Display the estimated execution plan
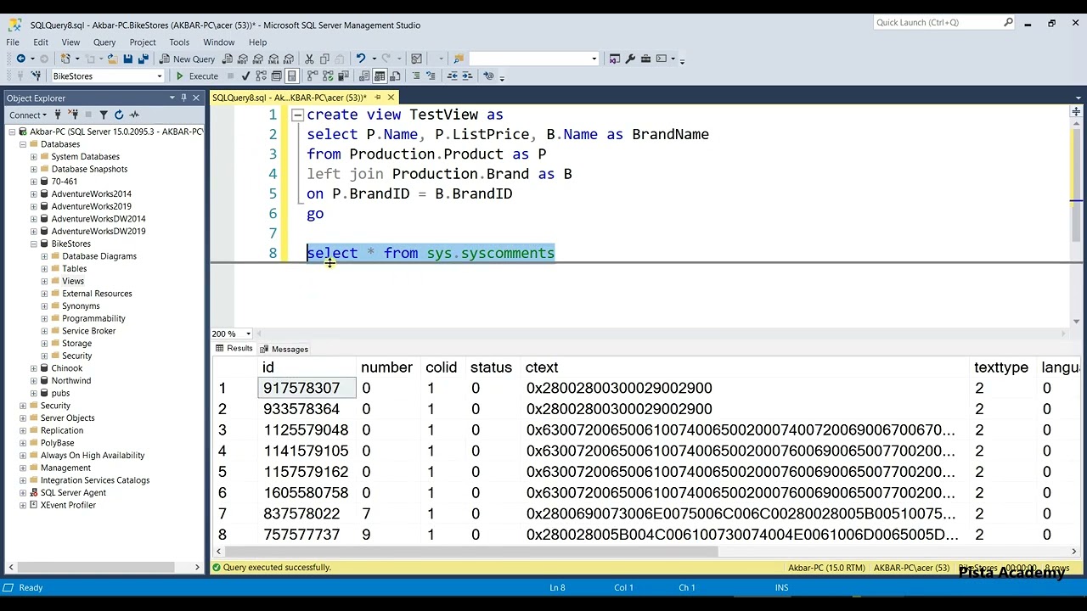 pyautogui.click(x=261, y=76)
